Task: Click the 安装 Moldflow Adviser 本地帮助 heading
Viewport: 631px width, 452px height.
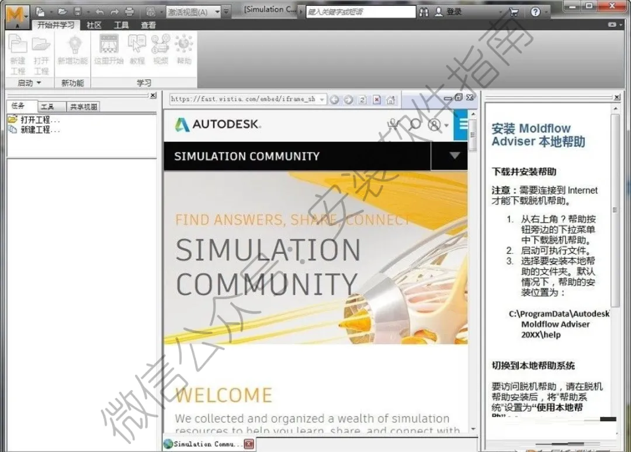Action: click(538, 135)
